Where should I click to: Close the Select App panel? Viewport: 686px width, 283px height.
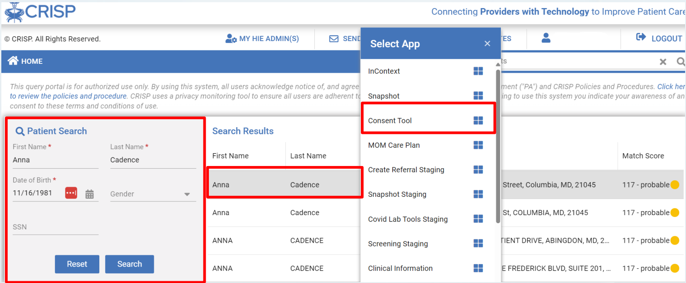coord(487,44)
